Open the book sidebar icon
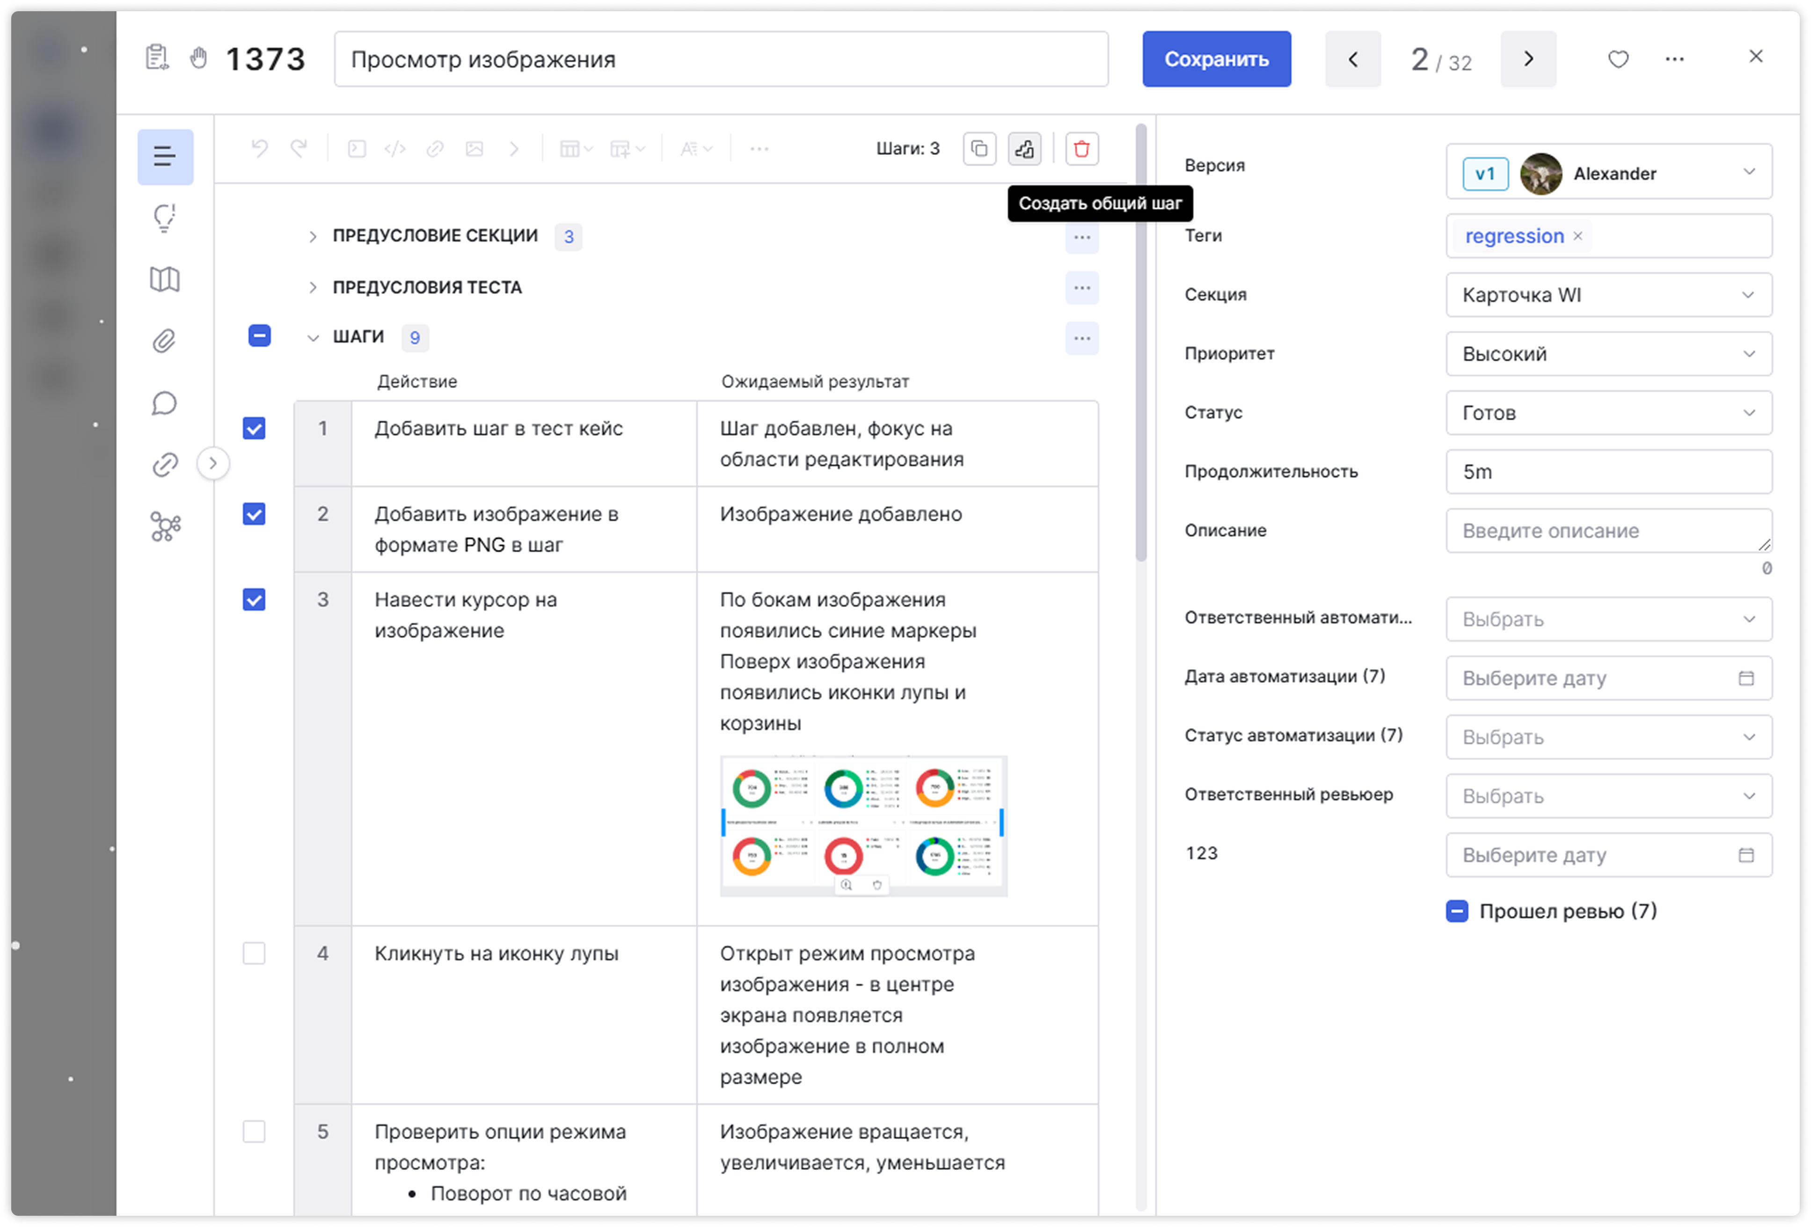The width and height of the screenshot is (1811, 1227). pyautogui.click(x=165, y=280)
